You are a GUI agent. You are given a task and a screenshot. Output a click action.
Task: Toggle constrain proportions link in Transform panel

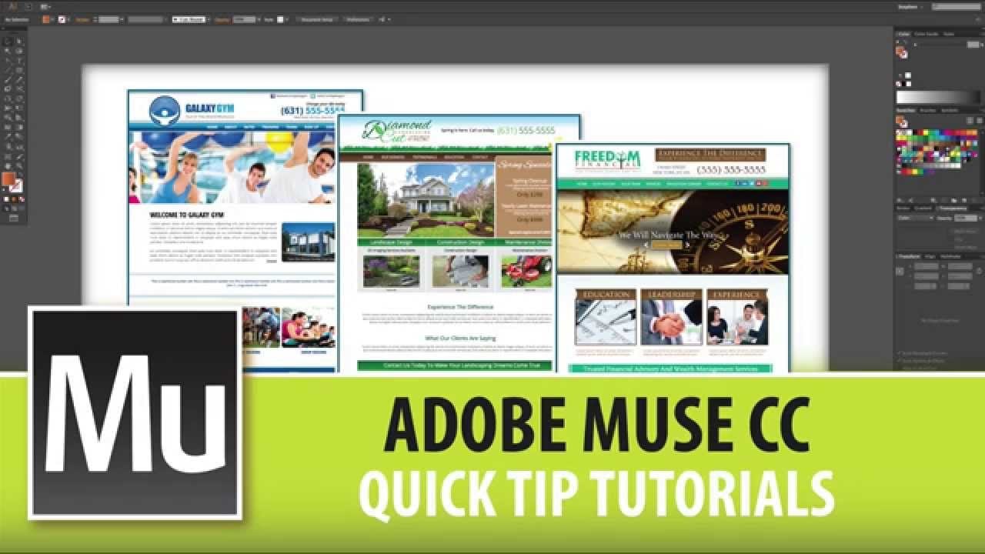[980, 271]
